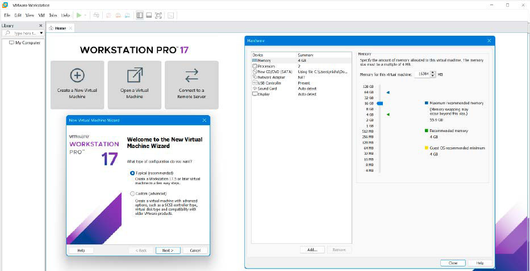This screenshot has width=530, height=271.
Task: Open the Library search filter dropdown
Action: (x=41, y=33)
